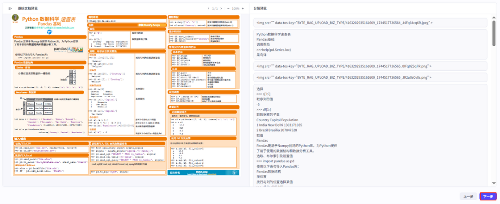
Task: Click the Pandas cheat sheet page thumbnail
Action: pyautogui.click(x=125, y=97)
